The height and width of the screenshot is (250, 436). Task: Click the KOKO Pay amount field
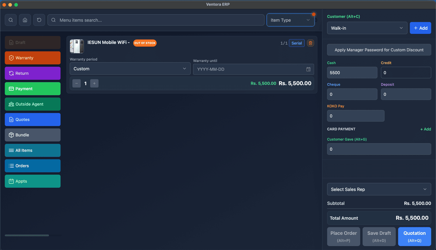(356, 116)
